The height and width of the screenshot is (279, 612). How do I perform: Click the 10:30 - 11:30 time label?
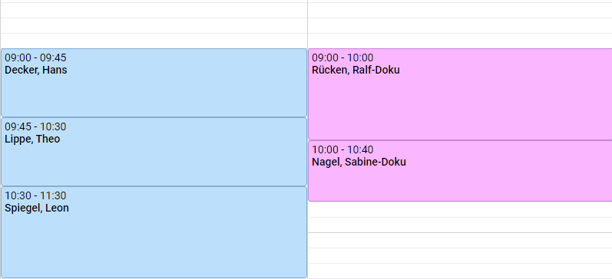[35, 195]
